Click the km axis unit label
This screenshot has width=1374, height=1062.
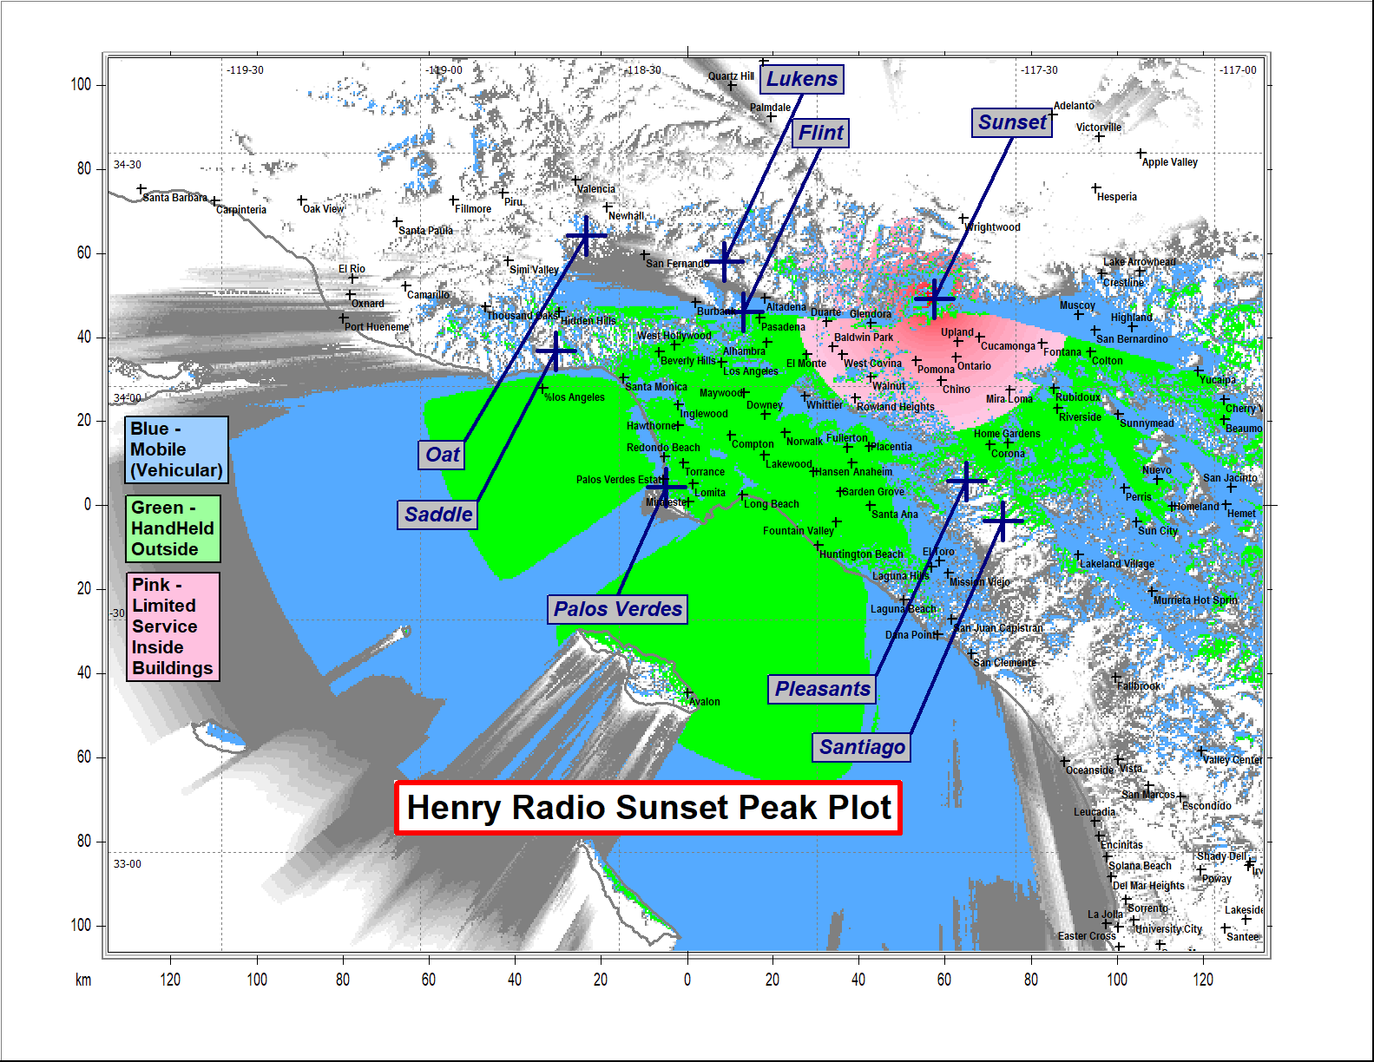coord(83,980)
